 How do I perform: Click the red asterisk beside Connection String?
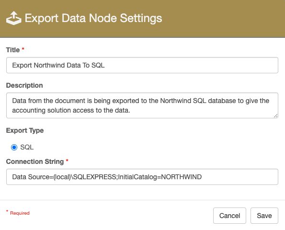(x=67, y=161)
